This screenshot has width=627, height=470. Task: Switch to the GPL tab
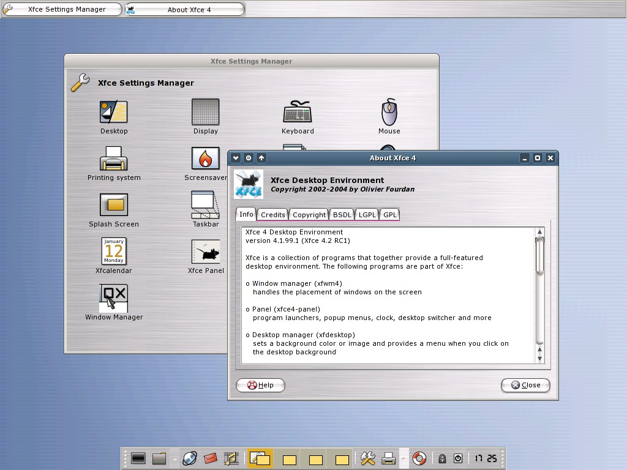coord(389,214)
